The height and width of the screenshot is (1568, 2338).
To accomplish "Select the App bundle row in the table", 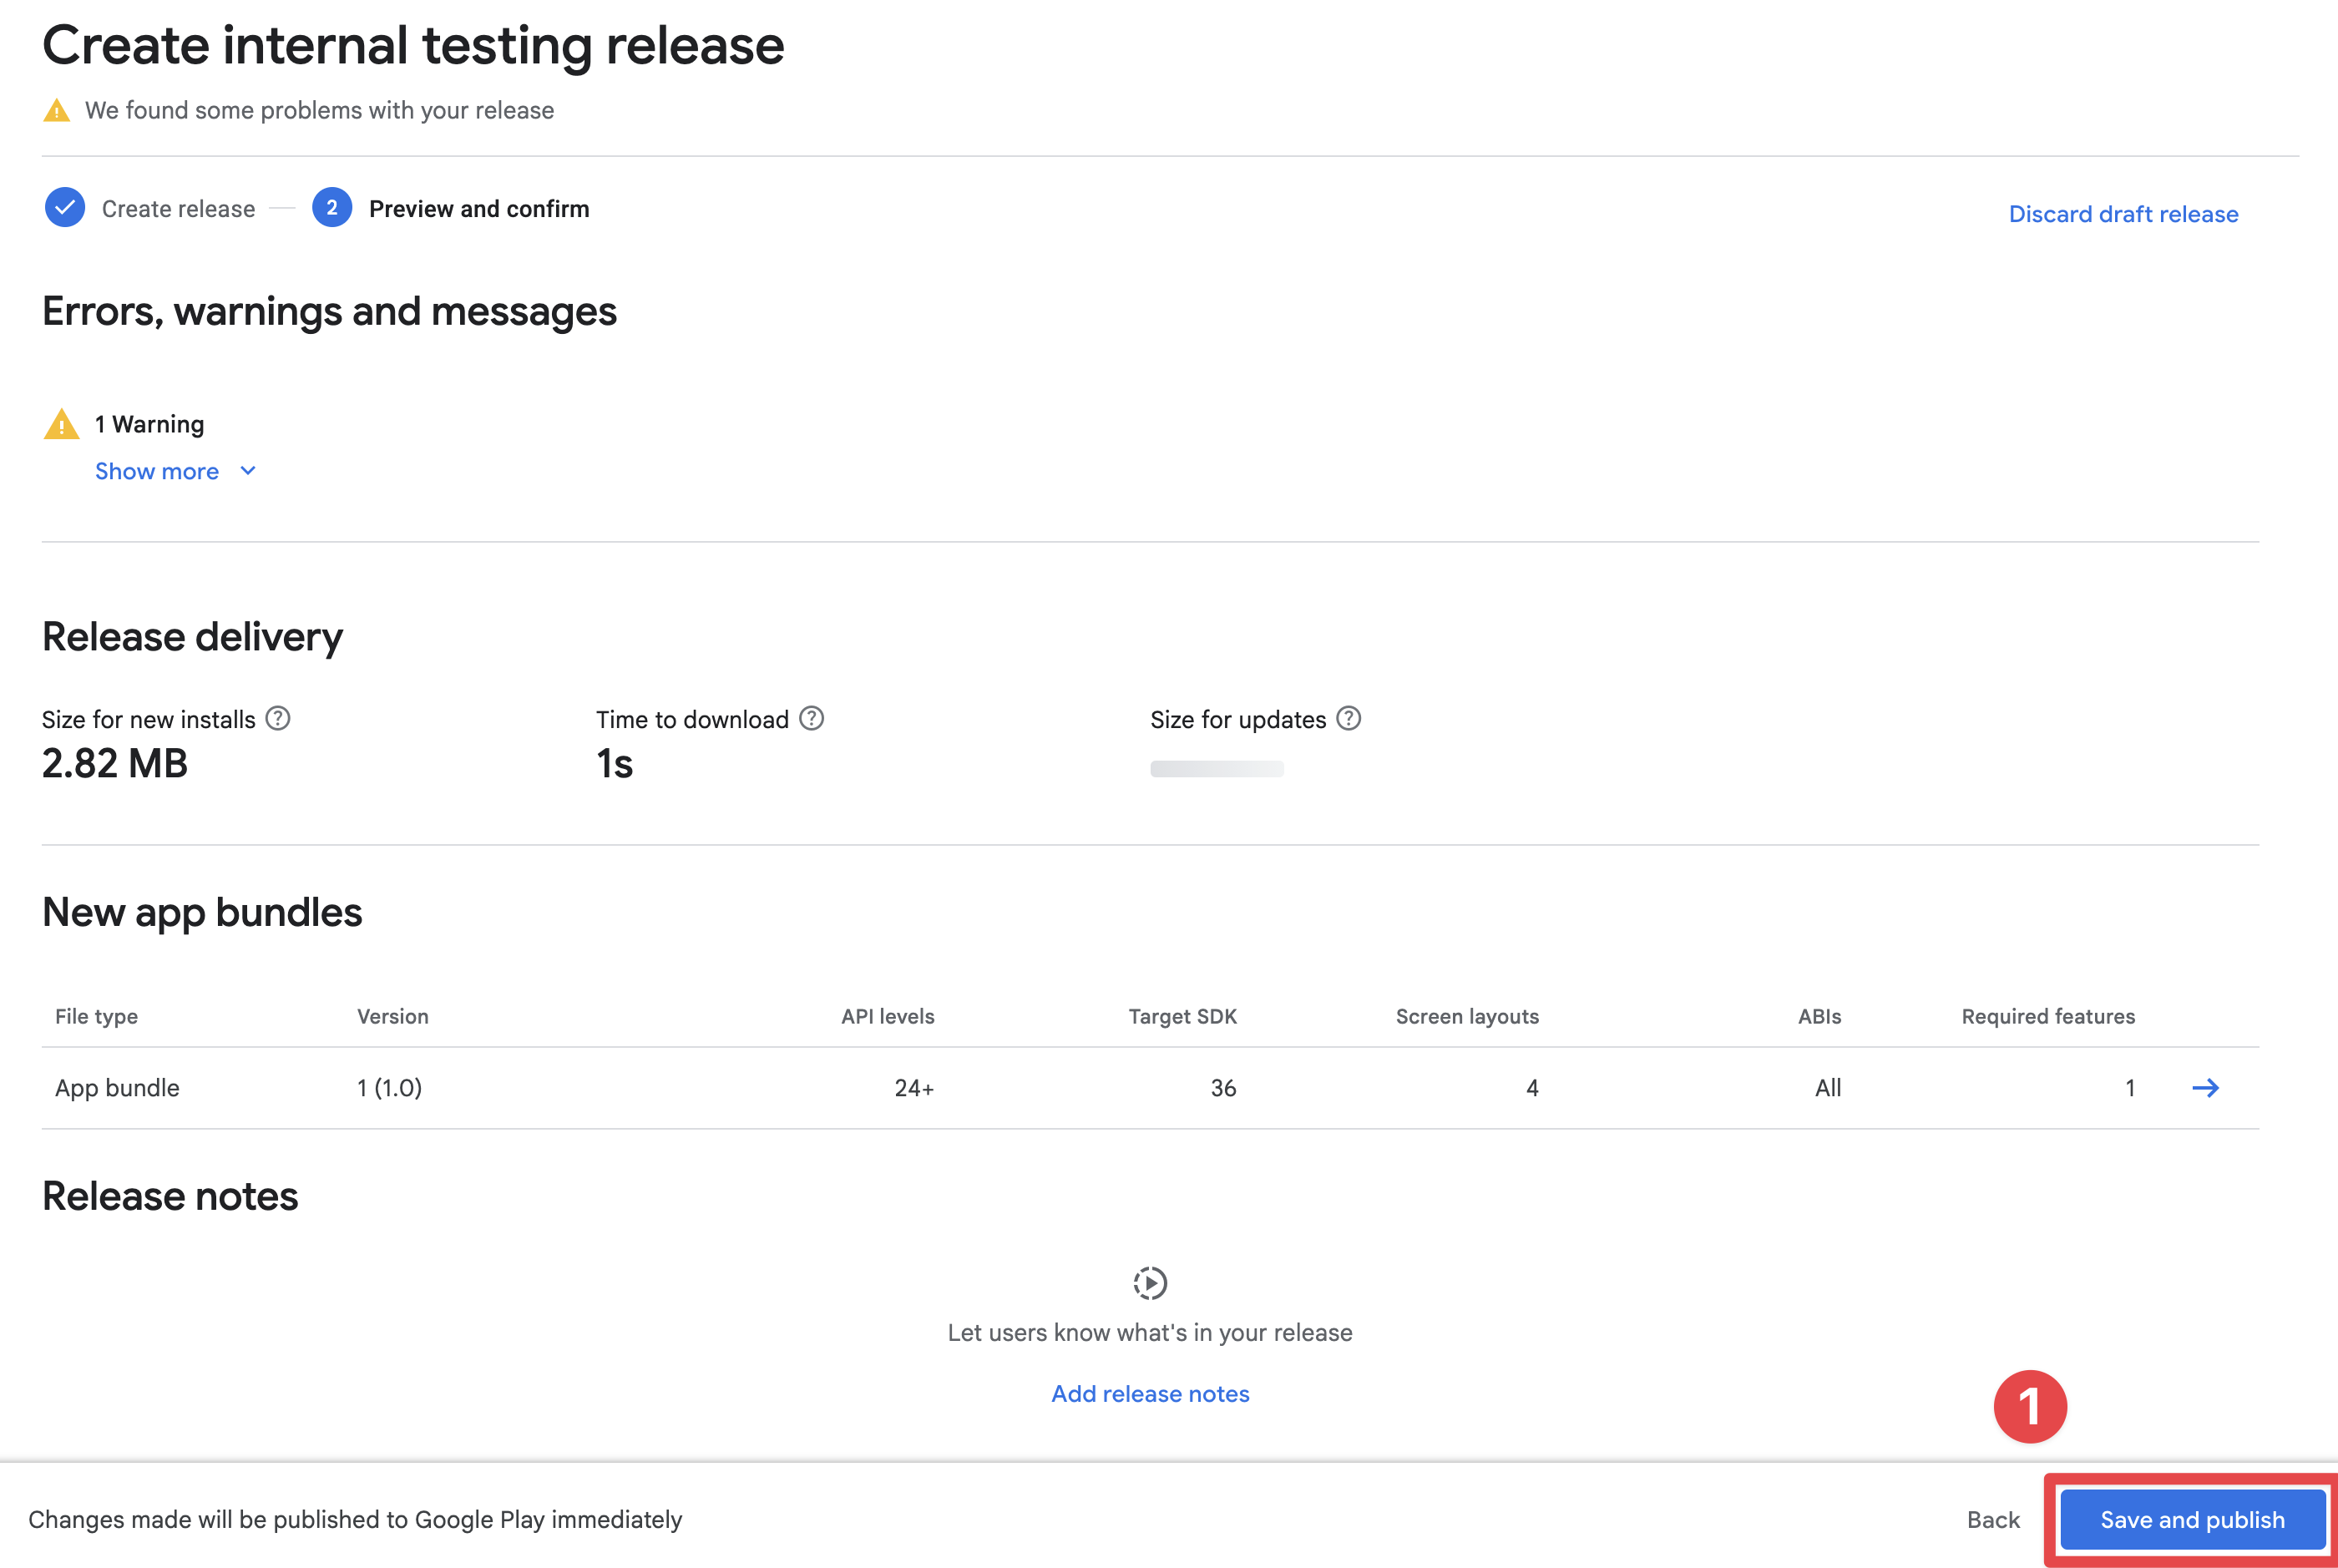I will click(117, 1088).
